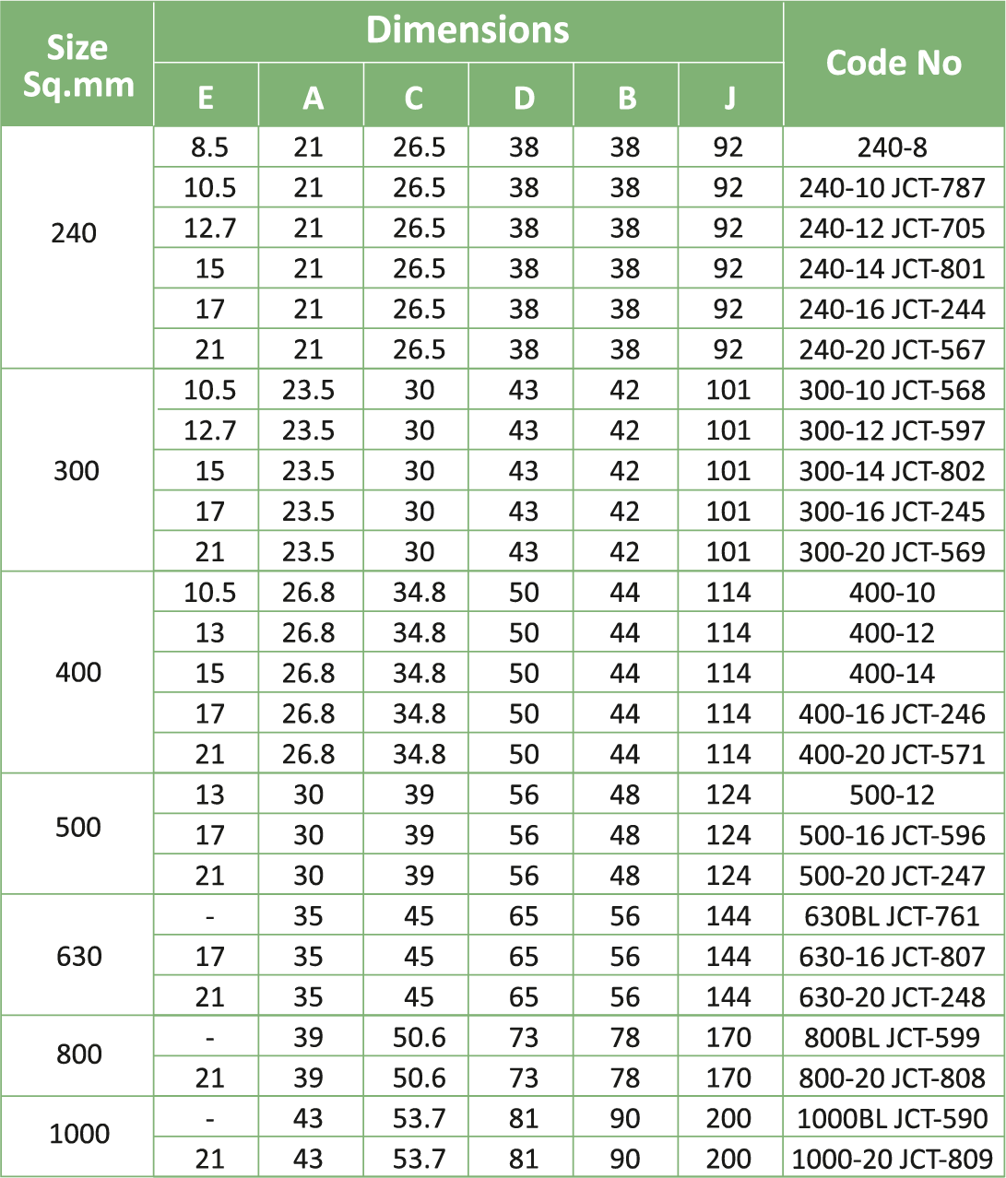
Task: Select code 300-14 JCT-802
Action: (892, 471)
